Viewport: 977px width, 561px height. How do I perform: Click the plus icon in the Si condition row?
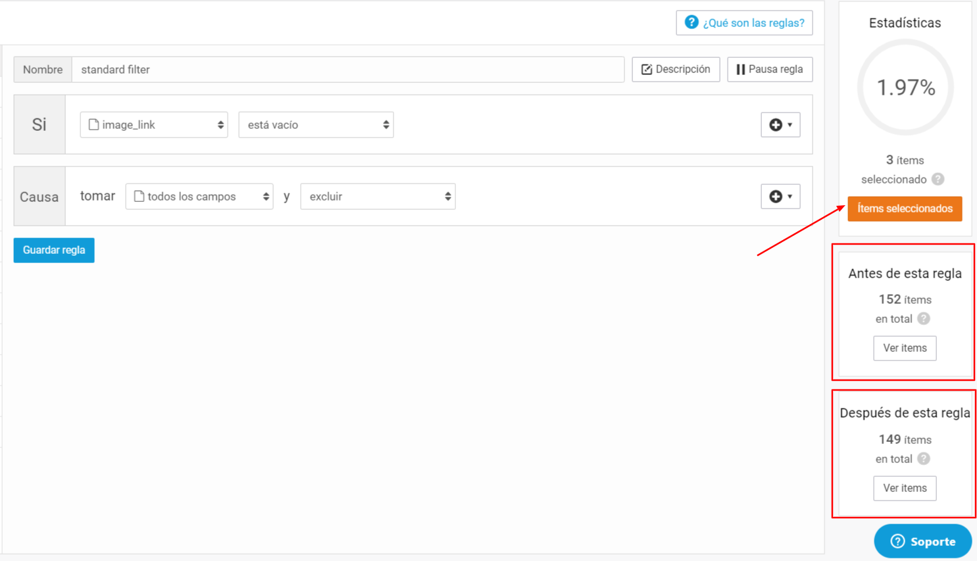776,125
